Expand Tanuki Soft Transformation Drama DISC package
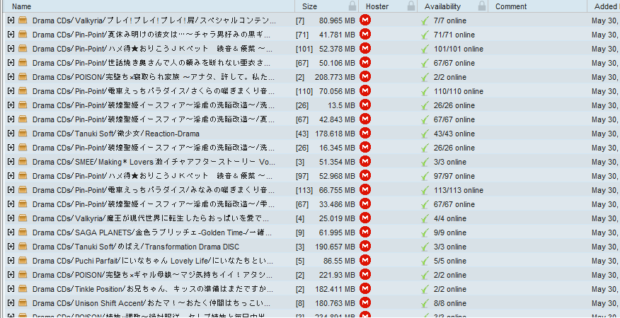The width and height of the screenshot is (620, 318). pyautogui.click(x=11, y=247)
